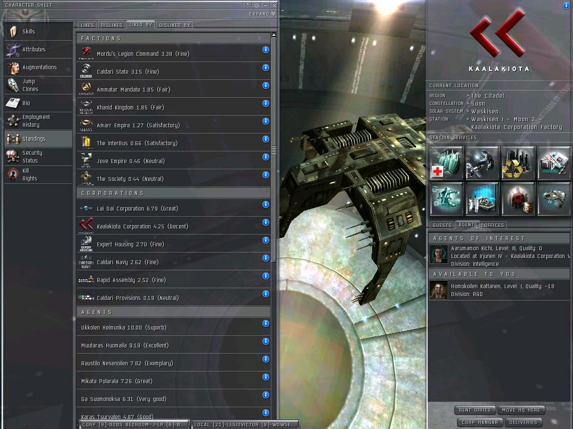Show info for Lai Dai Corporation

coord(266,204)
